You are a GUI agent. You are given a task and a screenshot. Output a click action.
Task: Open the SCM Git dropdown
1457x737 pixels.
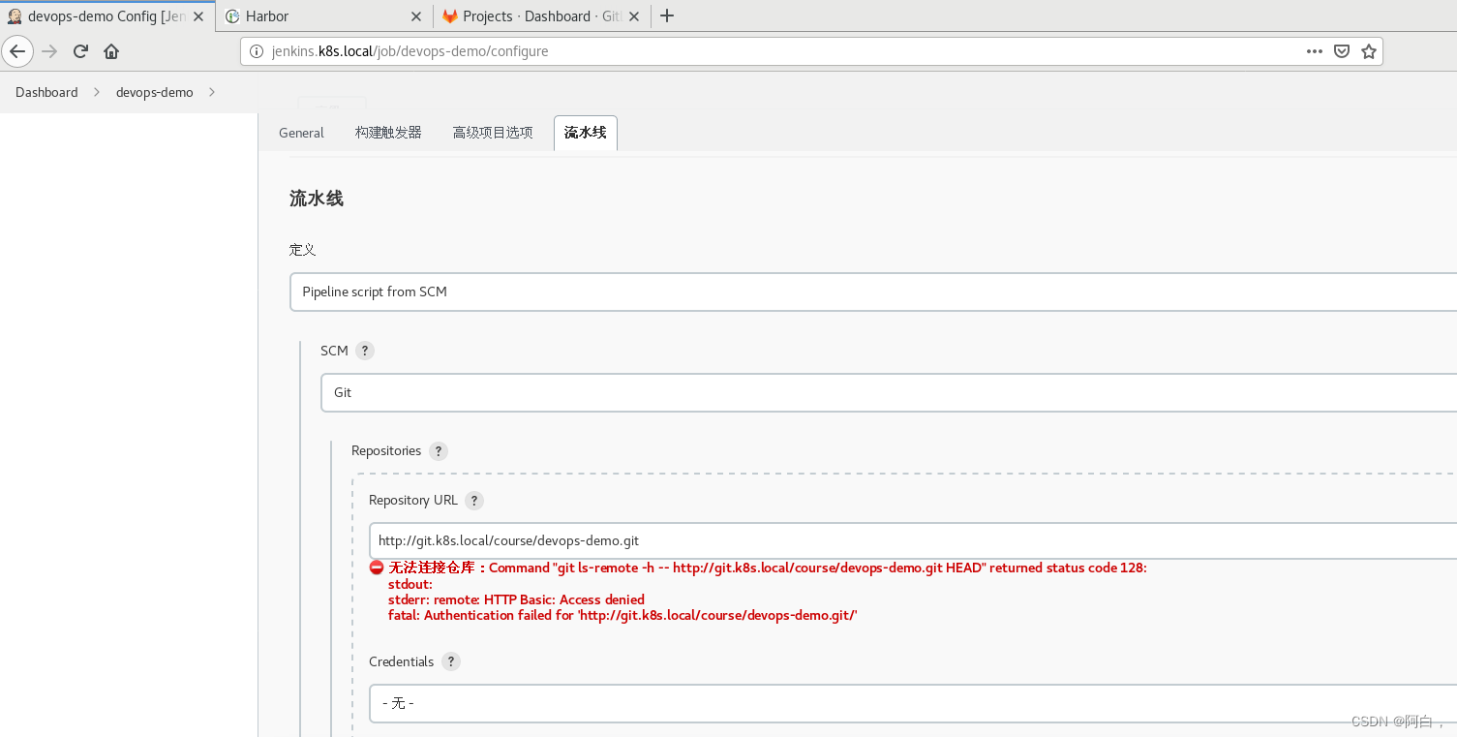[x=889, y=392]
